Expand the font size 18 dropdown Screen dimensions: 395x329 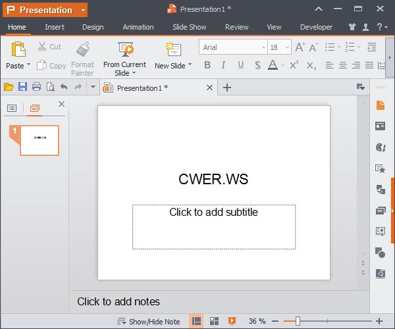(288, 47)
